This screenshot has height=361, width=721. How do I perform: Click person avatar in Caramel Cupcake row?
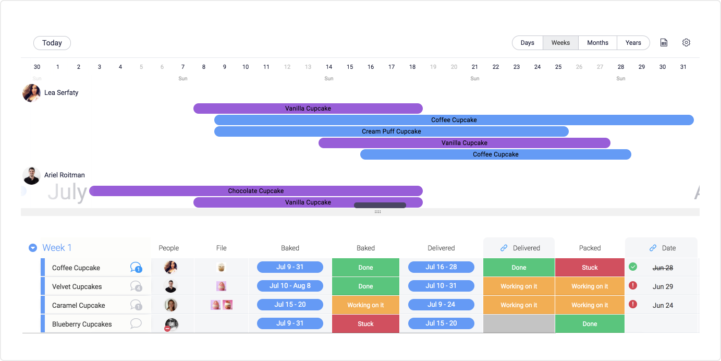(171, 305)
